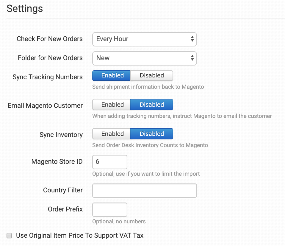Focus the Country Filter text box
The height and width of the screenshot is (246, 285).
pyautogui.click(x=144, y=191)
